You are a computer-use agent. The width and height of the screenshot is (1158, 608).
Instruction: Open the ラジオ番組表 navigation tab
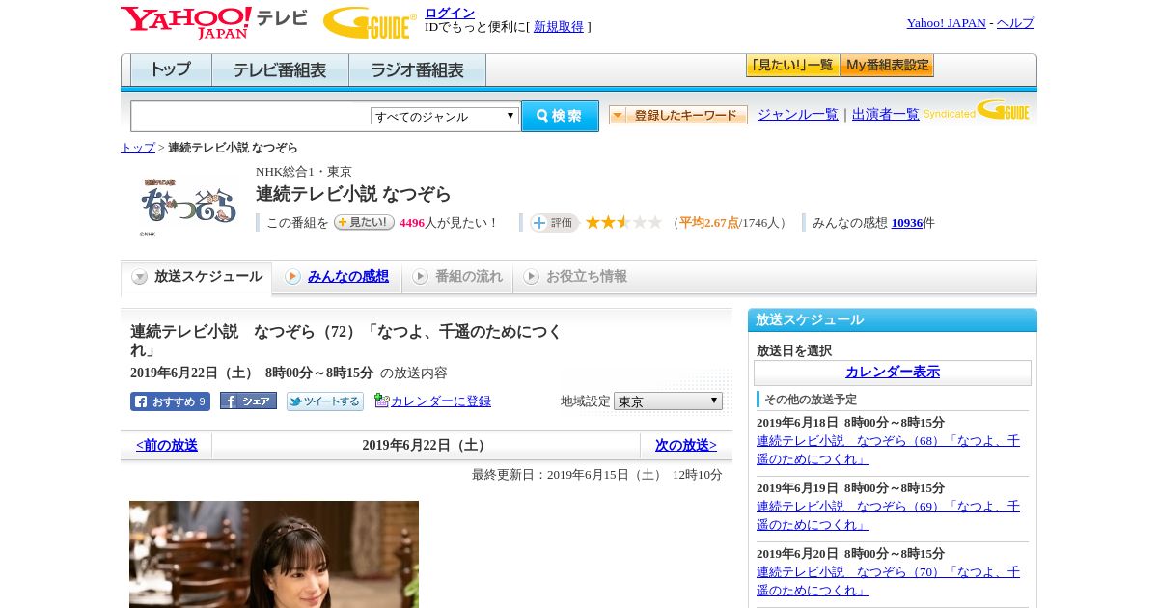[418, 69]
